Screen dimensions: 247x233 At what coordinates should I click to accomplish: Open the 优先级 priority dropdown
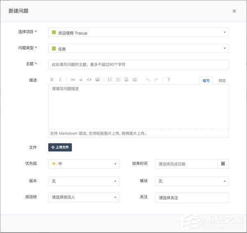84,164
